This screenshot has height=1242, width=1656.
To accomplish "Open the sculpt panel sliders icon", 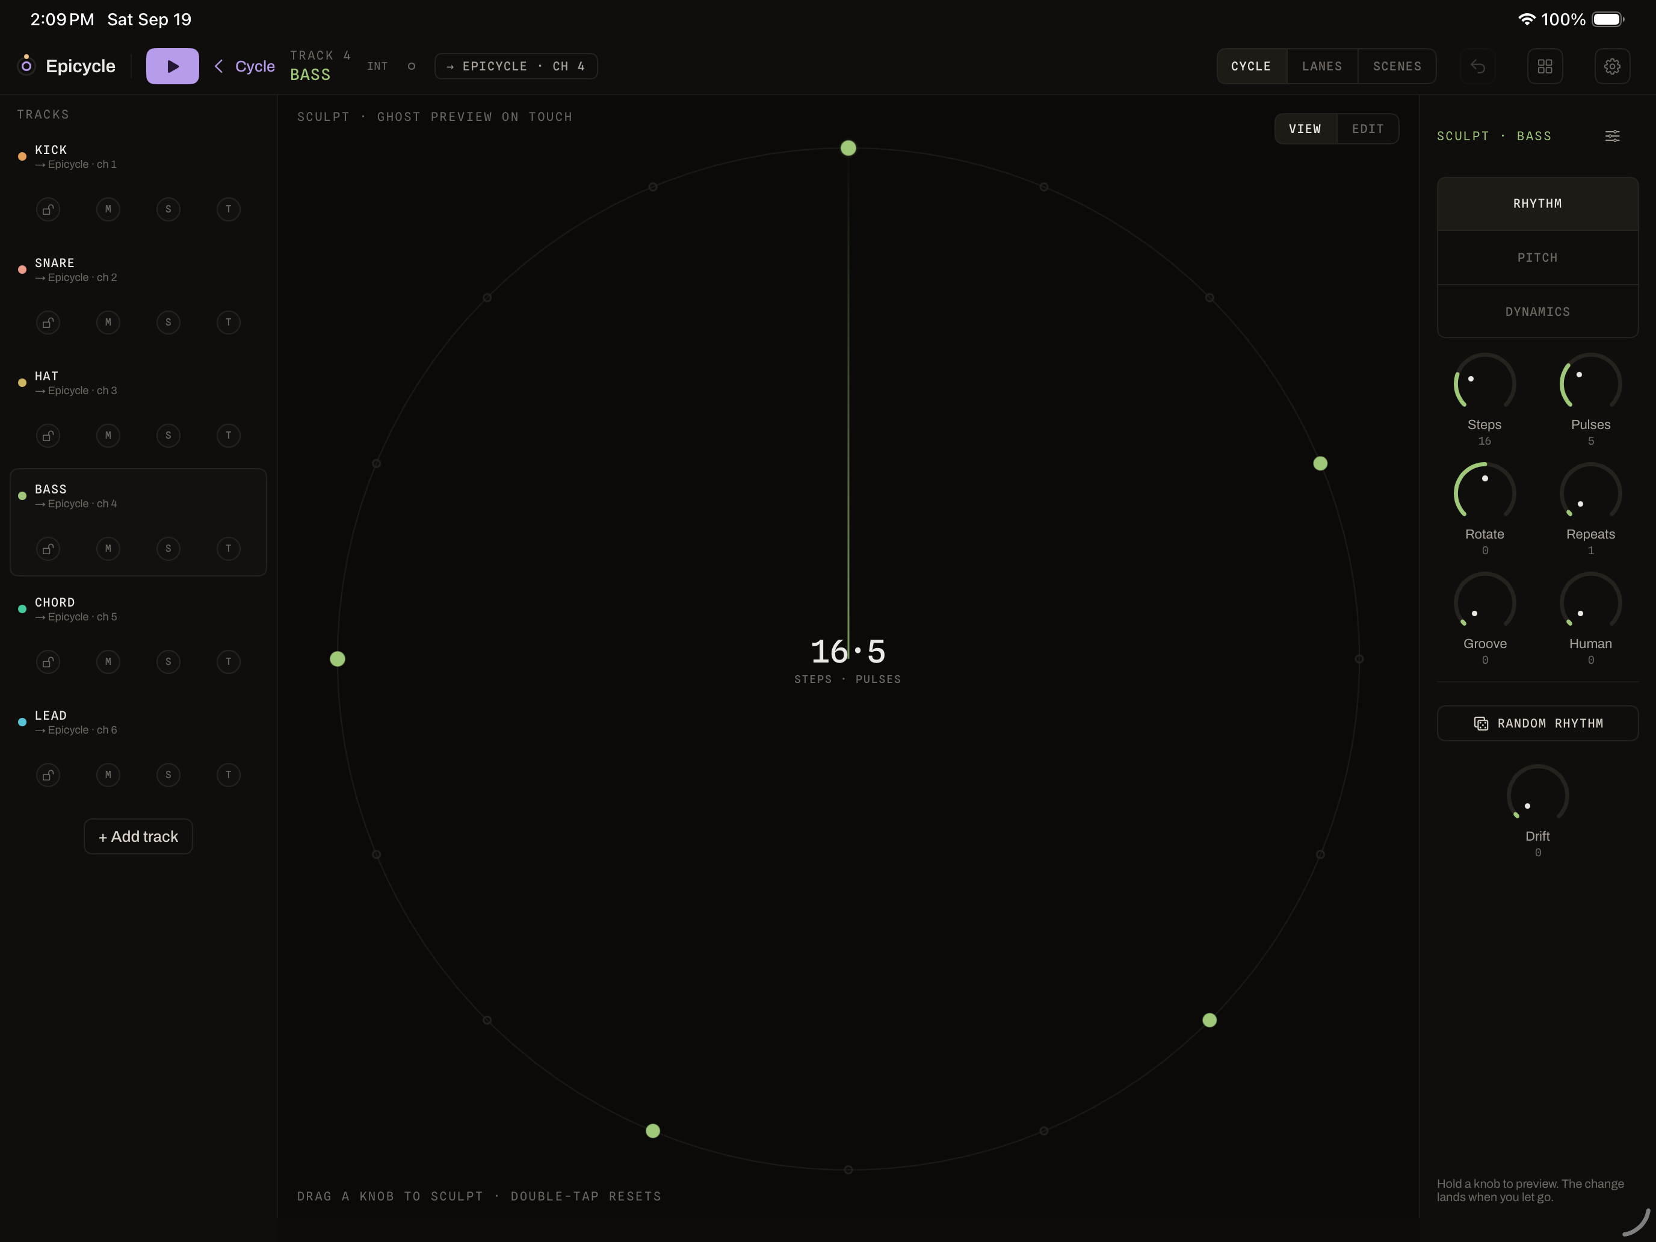I will pos(1612,135).
